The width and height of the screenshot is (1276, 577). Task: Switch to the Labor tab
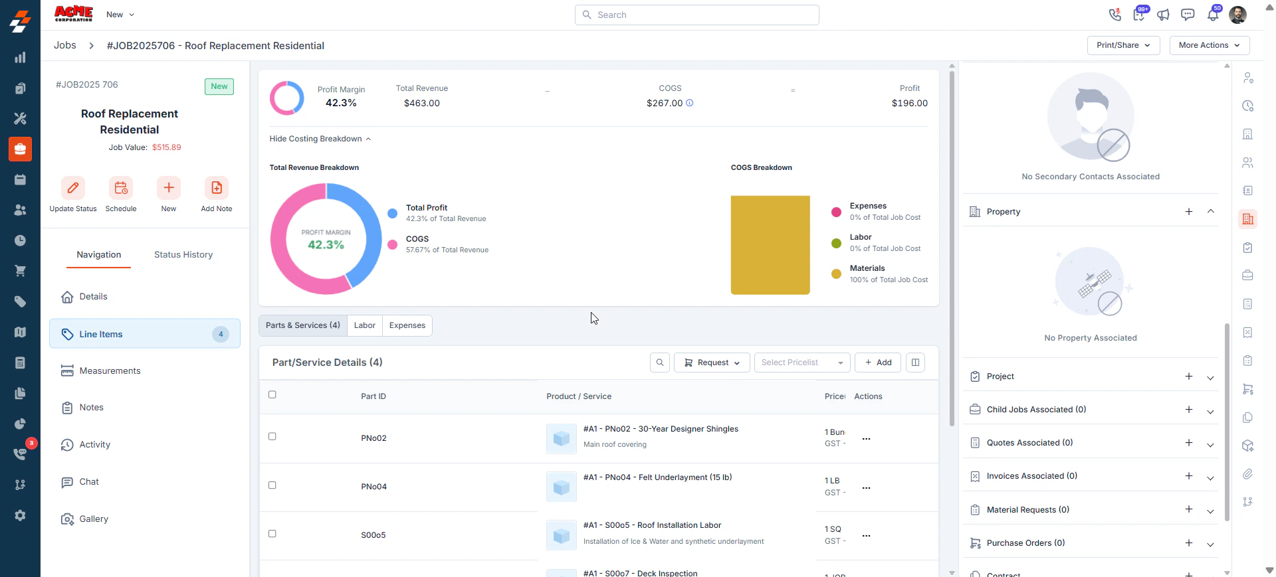click(x=364, y=325)
